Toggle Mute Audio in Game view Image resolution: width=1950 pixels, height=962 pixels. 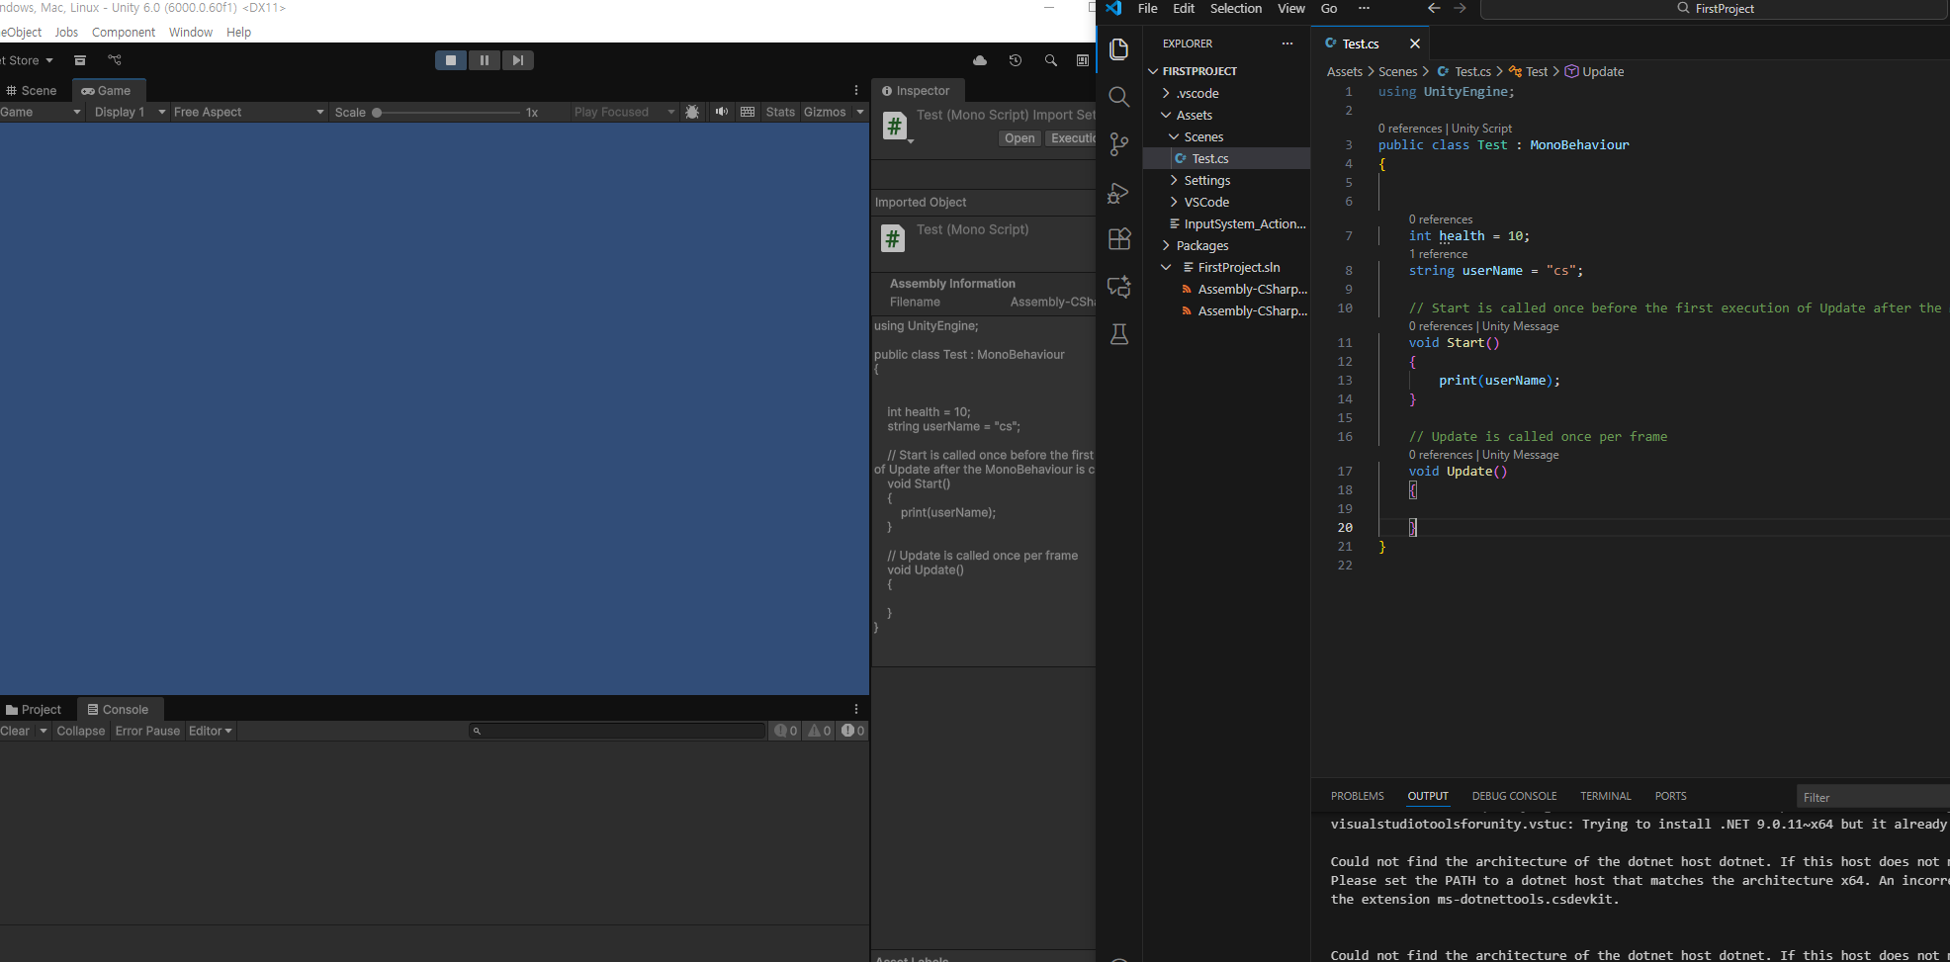tap(721, 112)
